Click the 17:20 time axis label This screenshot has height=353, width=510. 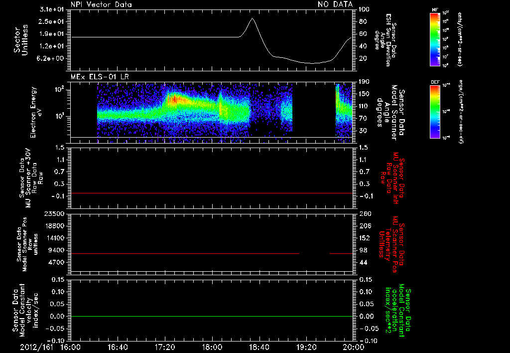coord(165,347)
